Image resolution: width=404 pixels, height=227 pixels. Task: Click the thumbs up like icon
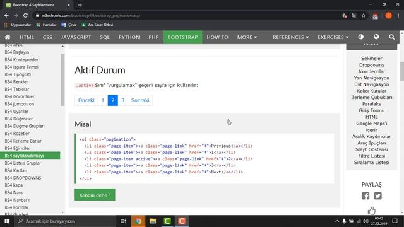coord(372,211)
